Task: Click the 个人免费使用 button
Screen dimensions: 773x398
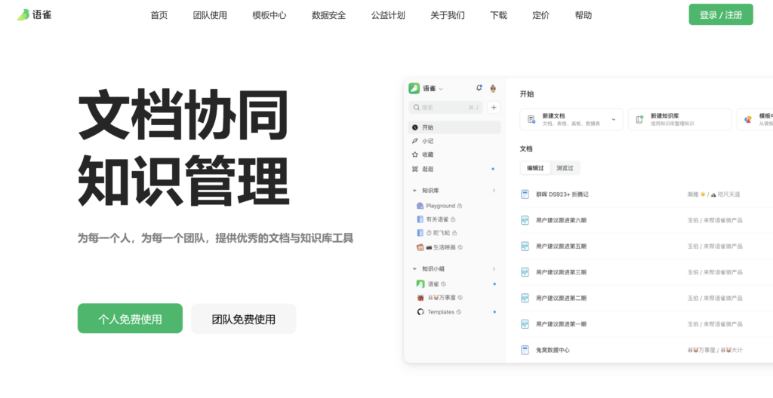Action: point(130,318)
